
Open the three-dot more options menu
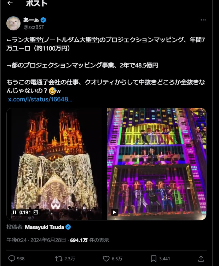click(x=203, y=20)
